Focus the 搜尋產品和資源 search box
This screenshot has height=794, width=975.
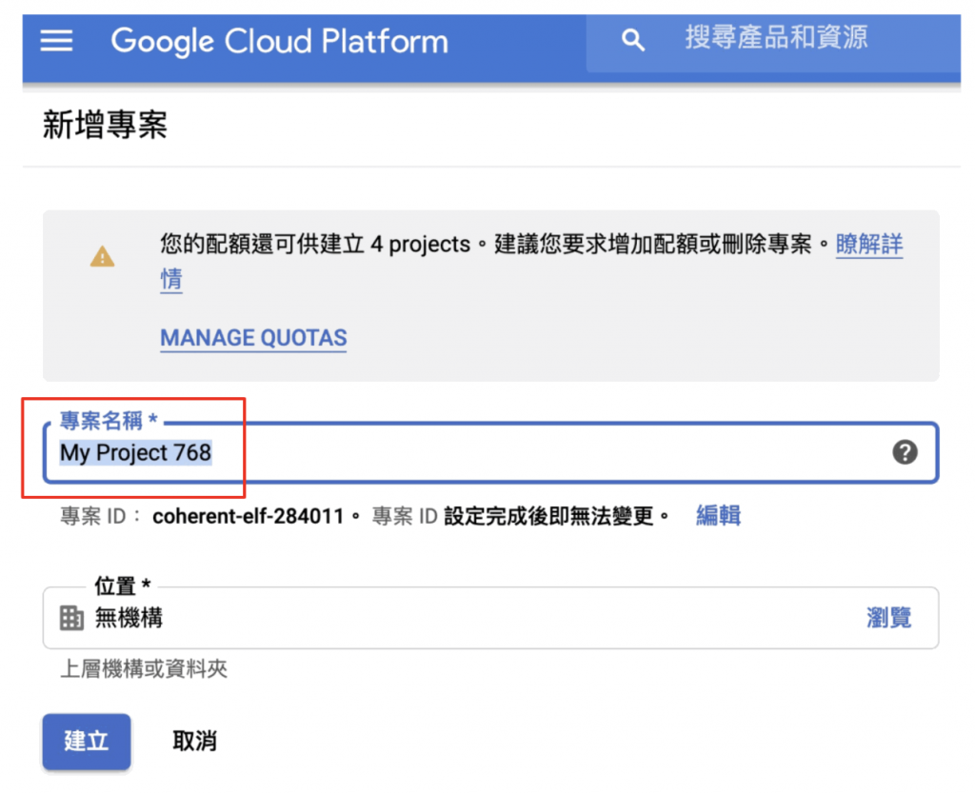point(773,42)
